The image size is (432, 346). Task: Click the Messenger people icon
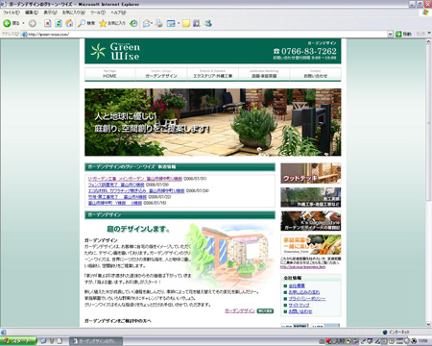(208, 23)
